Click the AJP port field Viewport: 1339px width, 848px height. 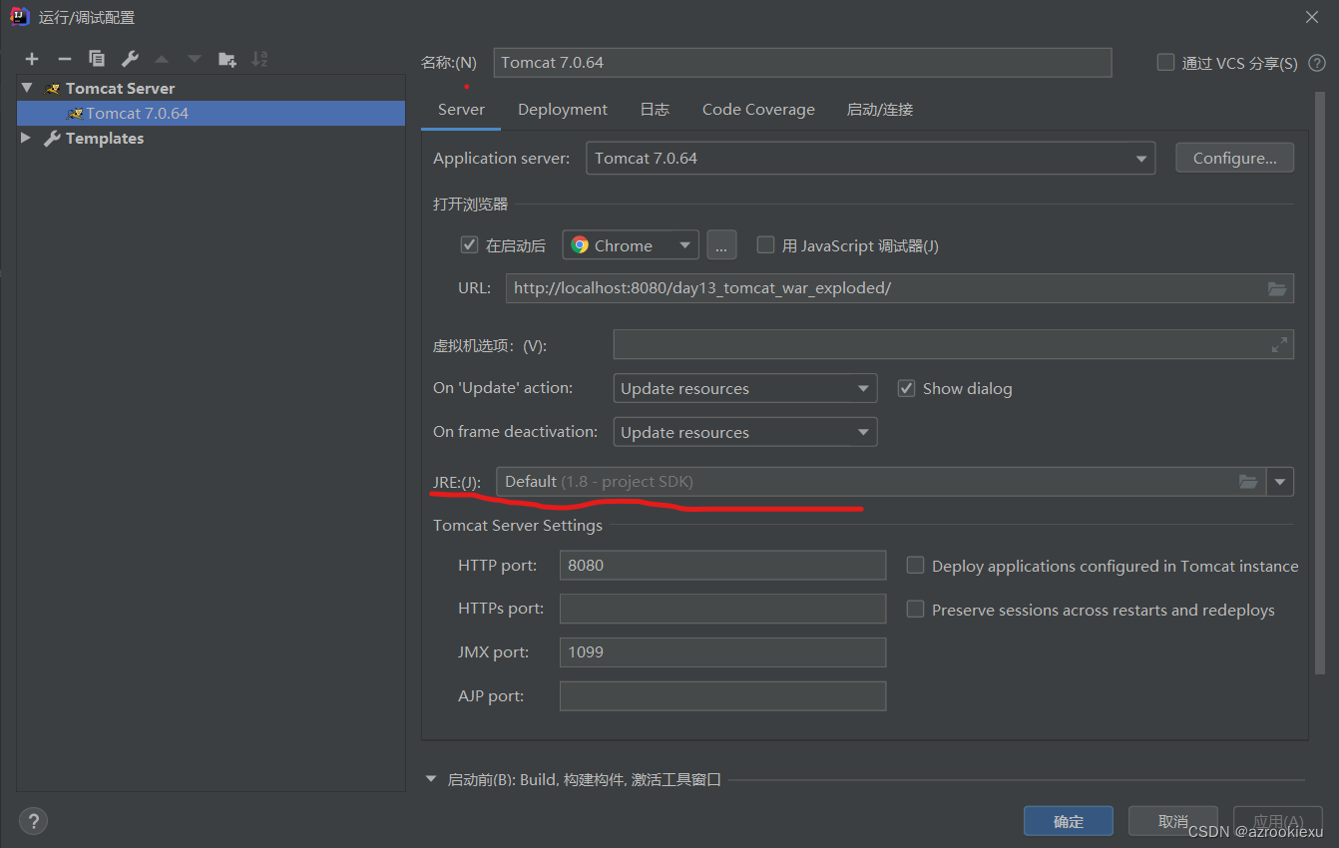722,696
